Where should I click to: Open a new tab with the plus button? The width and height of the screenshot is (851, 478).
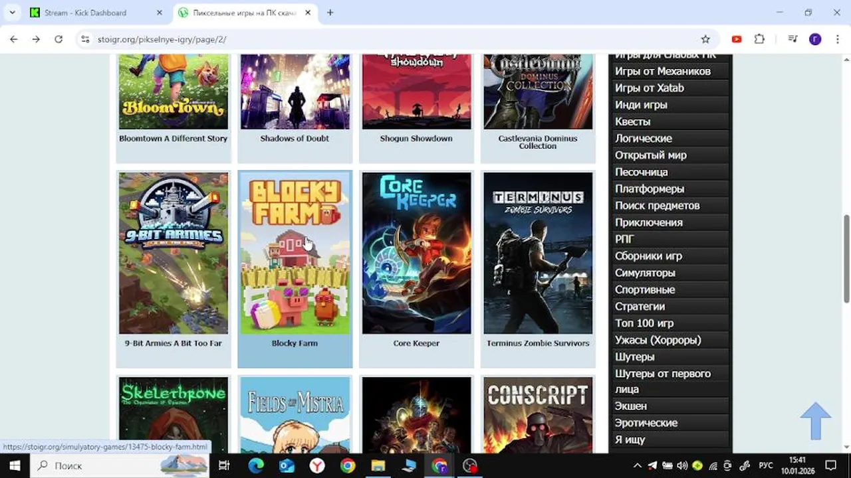(x=330, y=13)
